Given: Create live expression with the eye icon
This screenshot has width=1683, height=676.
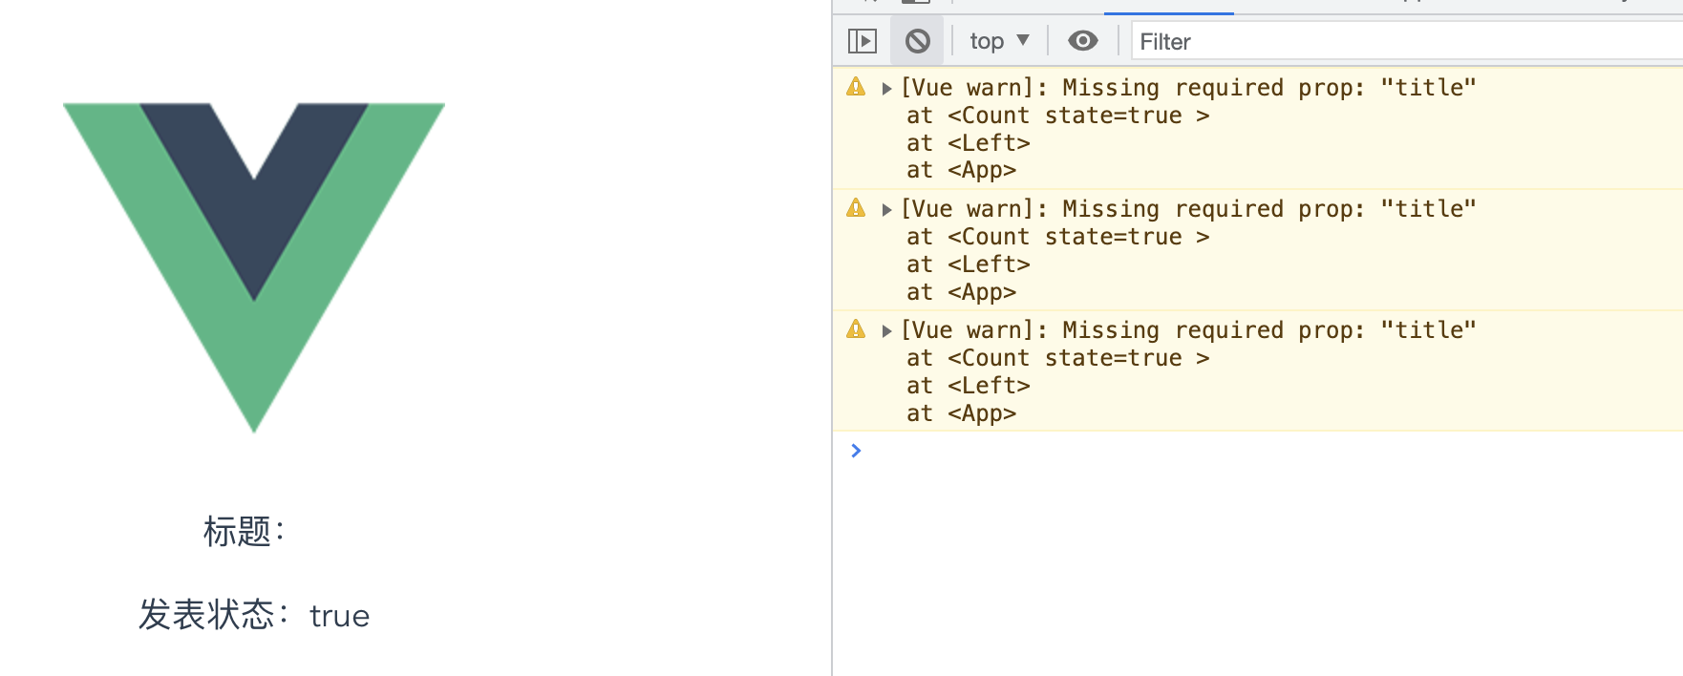Looking at the screenshot, I should click(1082, 41).
